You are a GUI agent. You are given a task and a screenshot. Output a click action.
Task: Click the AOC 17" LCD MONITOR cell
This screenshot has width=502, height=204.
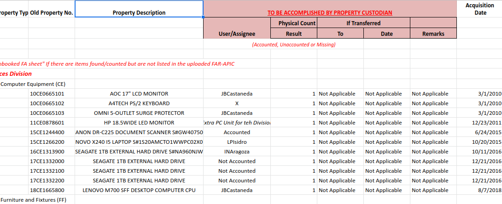point(139,94)
